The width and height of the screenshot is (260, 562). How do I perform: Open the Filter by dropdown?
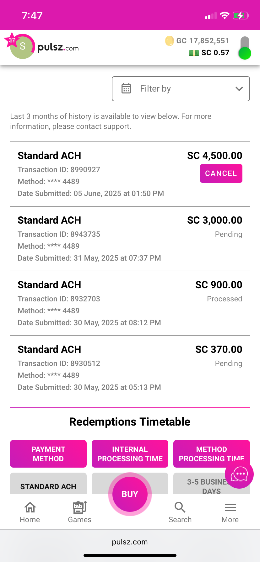click(x=181, y=89)
